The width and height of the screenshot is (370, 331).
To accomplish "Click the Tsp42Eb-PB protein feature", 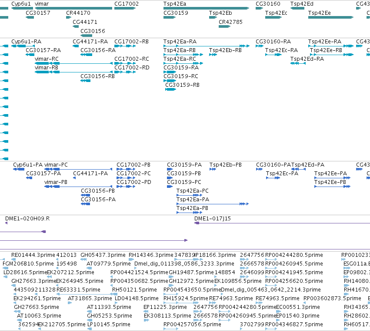I will coord(213,169).
